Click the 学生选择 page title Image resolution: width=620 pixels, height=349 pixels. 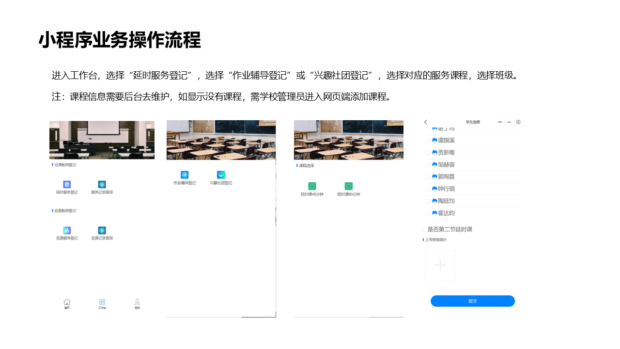click(473, 122)
